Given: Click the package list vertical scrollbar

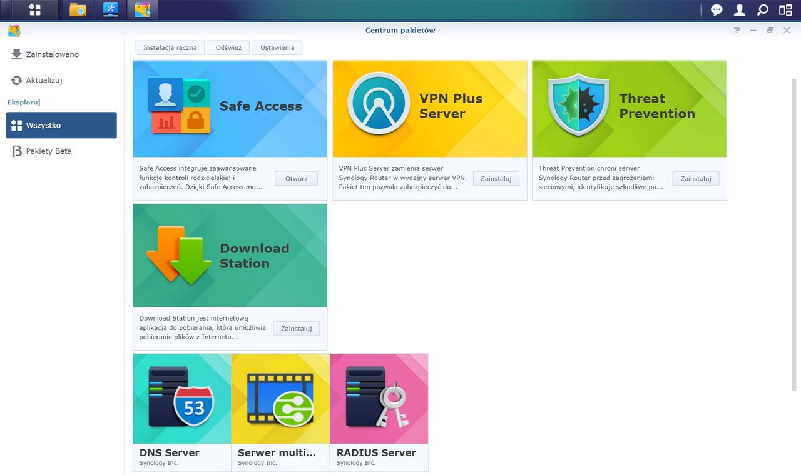Looking at the screenshot, I should point(795,236).
